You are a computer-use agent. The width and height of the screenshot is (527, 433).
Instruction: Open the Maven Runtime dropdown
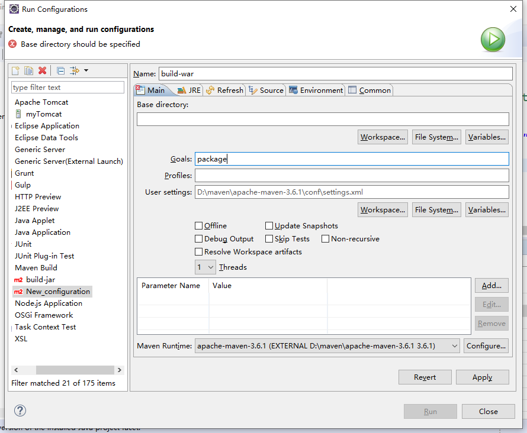pos(327,345)
